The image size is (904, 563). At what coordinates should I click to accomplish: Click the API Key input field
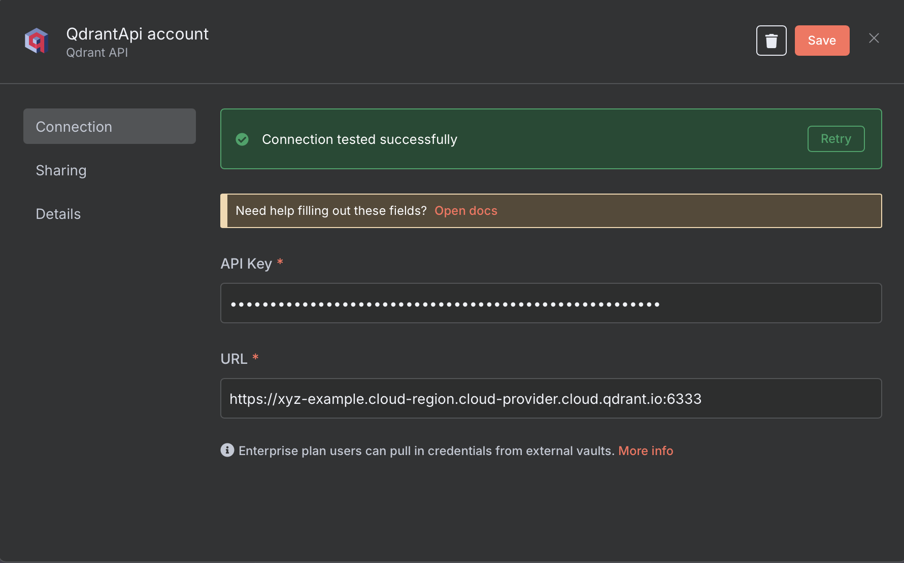(551, 303)
